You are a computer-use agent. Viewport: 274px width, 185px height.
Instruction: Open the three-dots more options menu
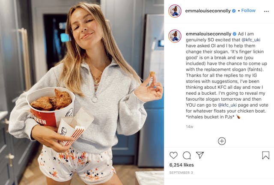coord(266,12)
